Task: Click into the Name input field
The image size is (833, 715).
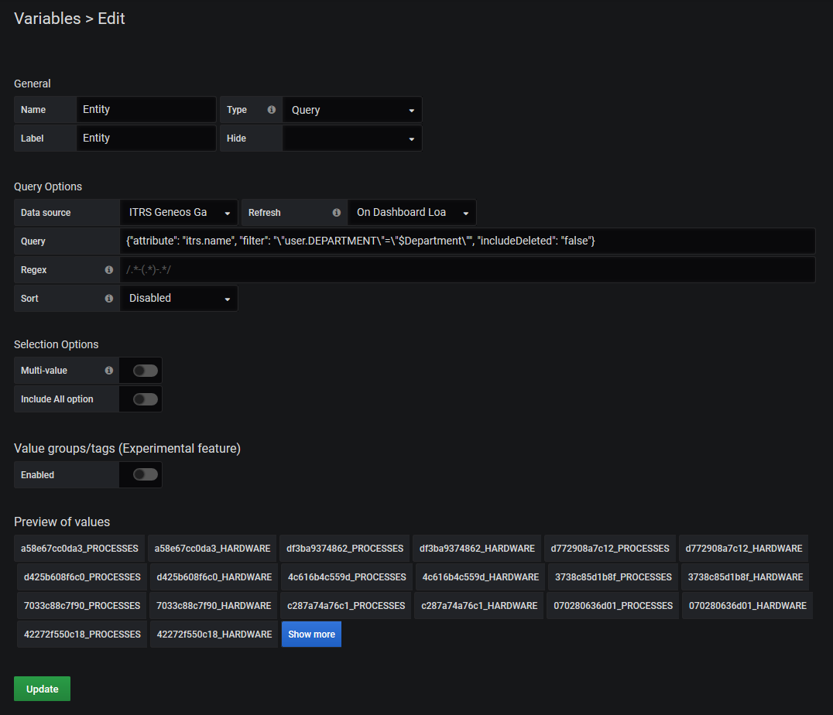Action: [x=146, y=110]
